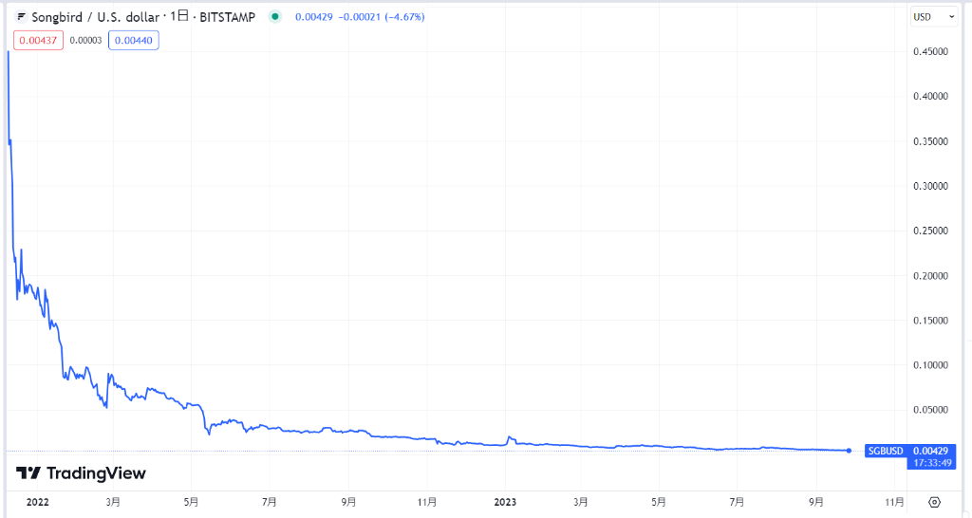972x518 pixels.
Task: Click the Songbird symbol logo icon
Action: tap(22, 17)
